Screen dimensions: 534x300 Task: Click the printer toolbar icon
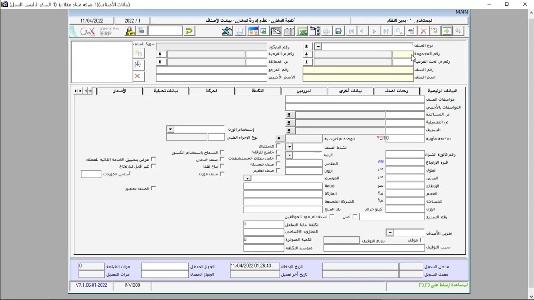(x=326, y=31)
